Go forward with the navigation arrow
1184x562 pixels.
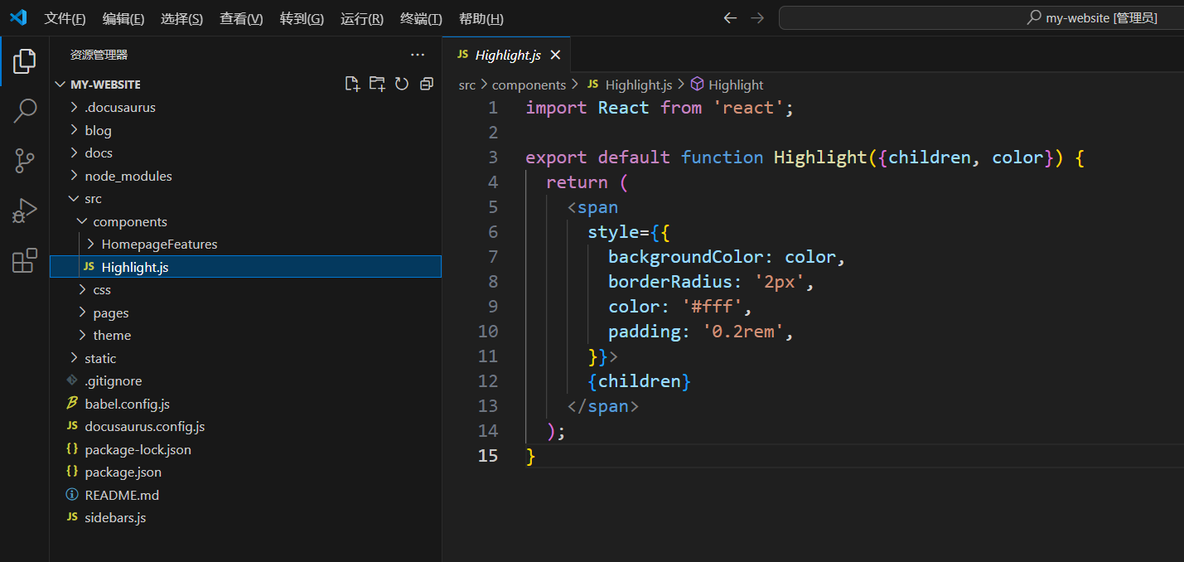click(757, 18)
